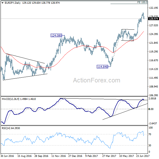Click the 11 Nov 2016 date label
This screenshot has height=159, width=159.
tap(59, 156)
